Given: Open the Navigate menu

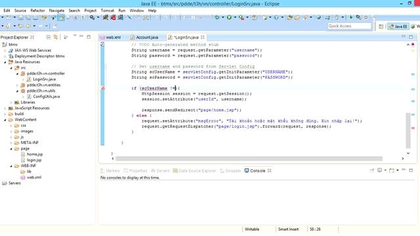Looking at the screenshot, I should [x=56, y=10].
